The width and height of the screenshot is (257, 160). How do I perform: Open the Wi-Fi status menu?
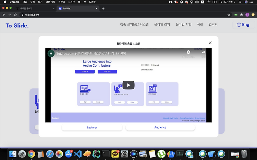(208, 2)
